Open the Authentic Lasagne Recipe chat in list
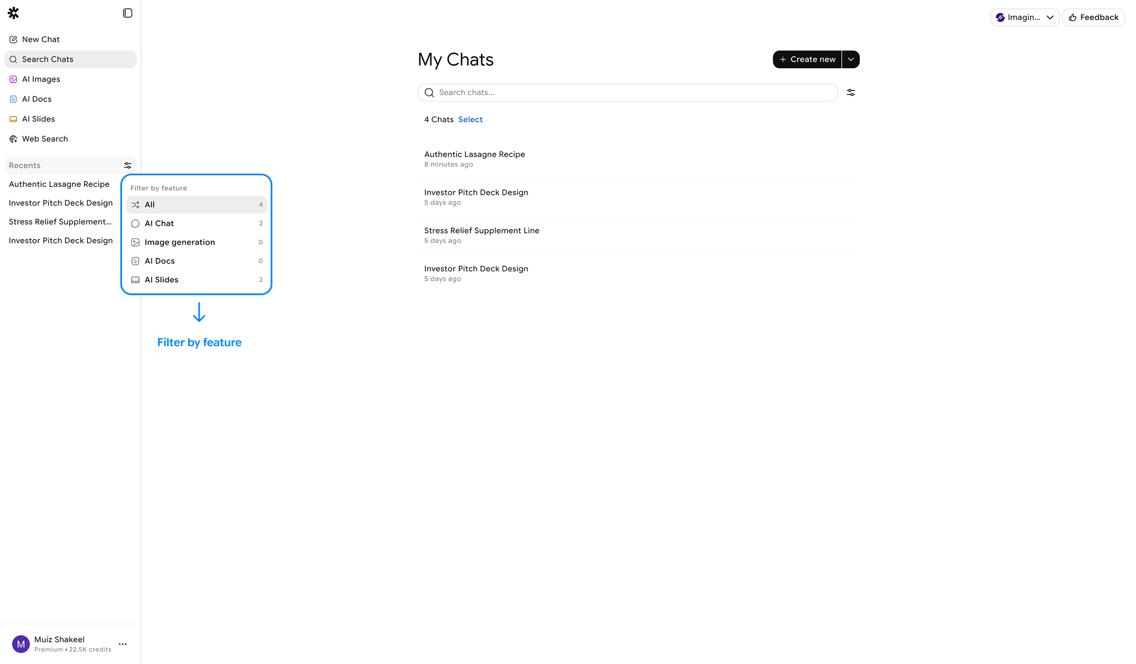Screen dimensions: 1136x664 (475, 155)
